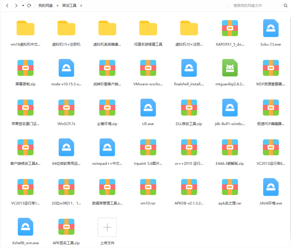Screen dimensions: 291x249
Task: Select the XAPOFX1_5 archive icon
Action: 230,28
